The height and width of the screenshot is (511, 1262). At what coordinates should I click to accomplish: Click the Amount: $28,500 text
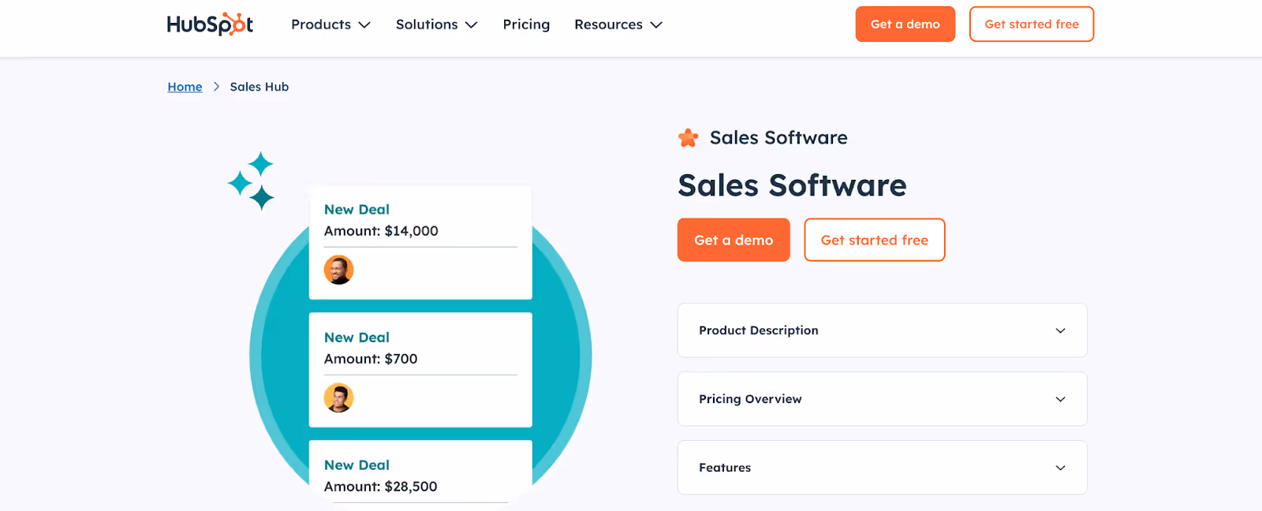(381, 487)
